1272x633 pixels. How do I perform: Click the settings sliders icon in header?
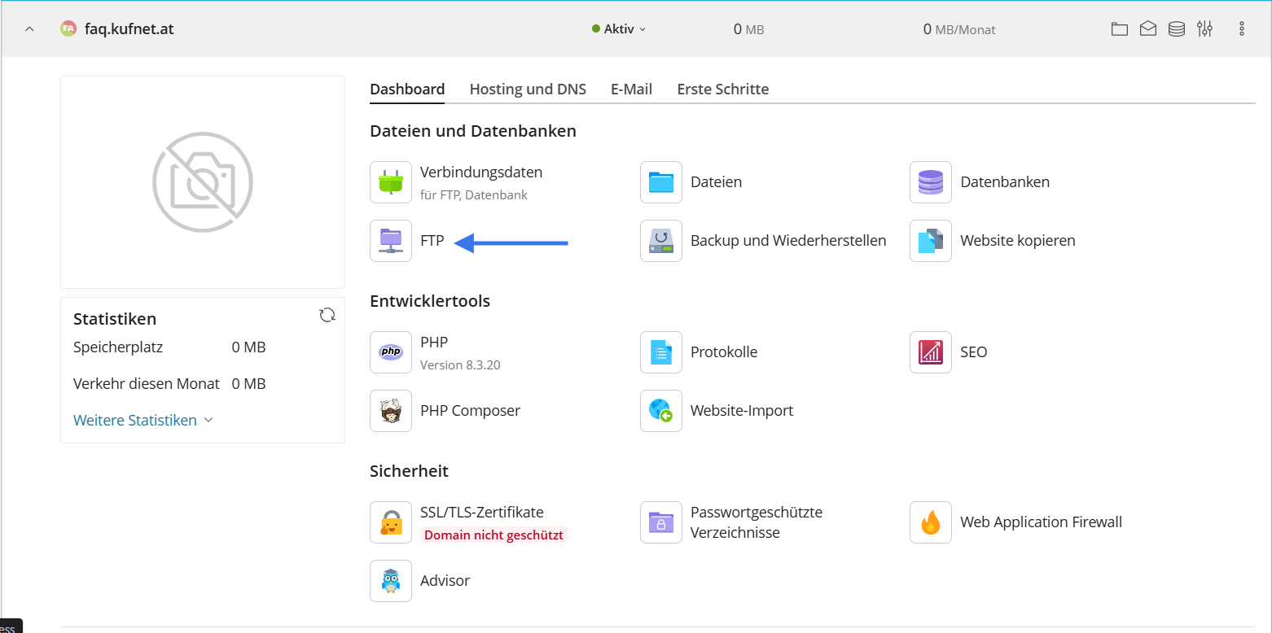point(1205,29)
